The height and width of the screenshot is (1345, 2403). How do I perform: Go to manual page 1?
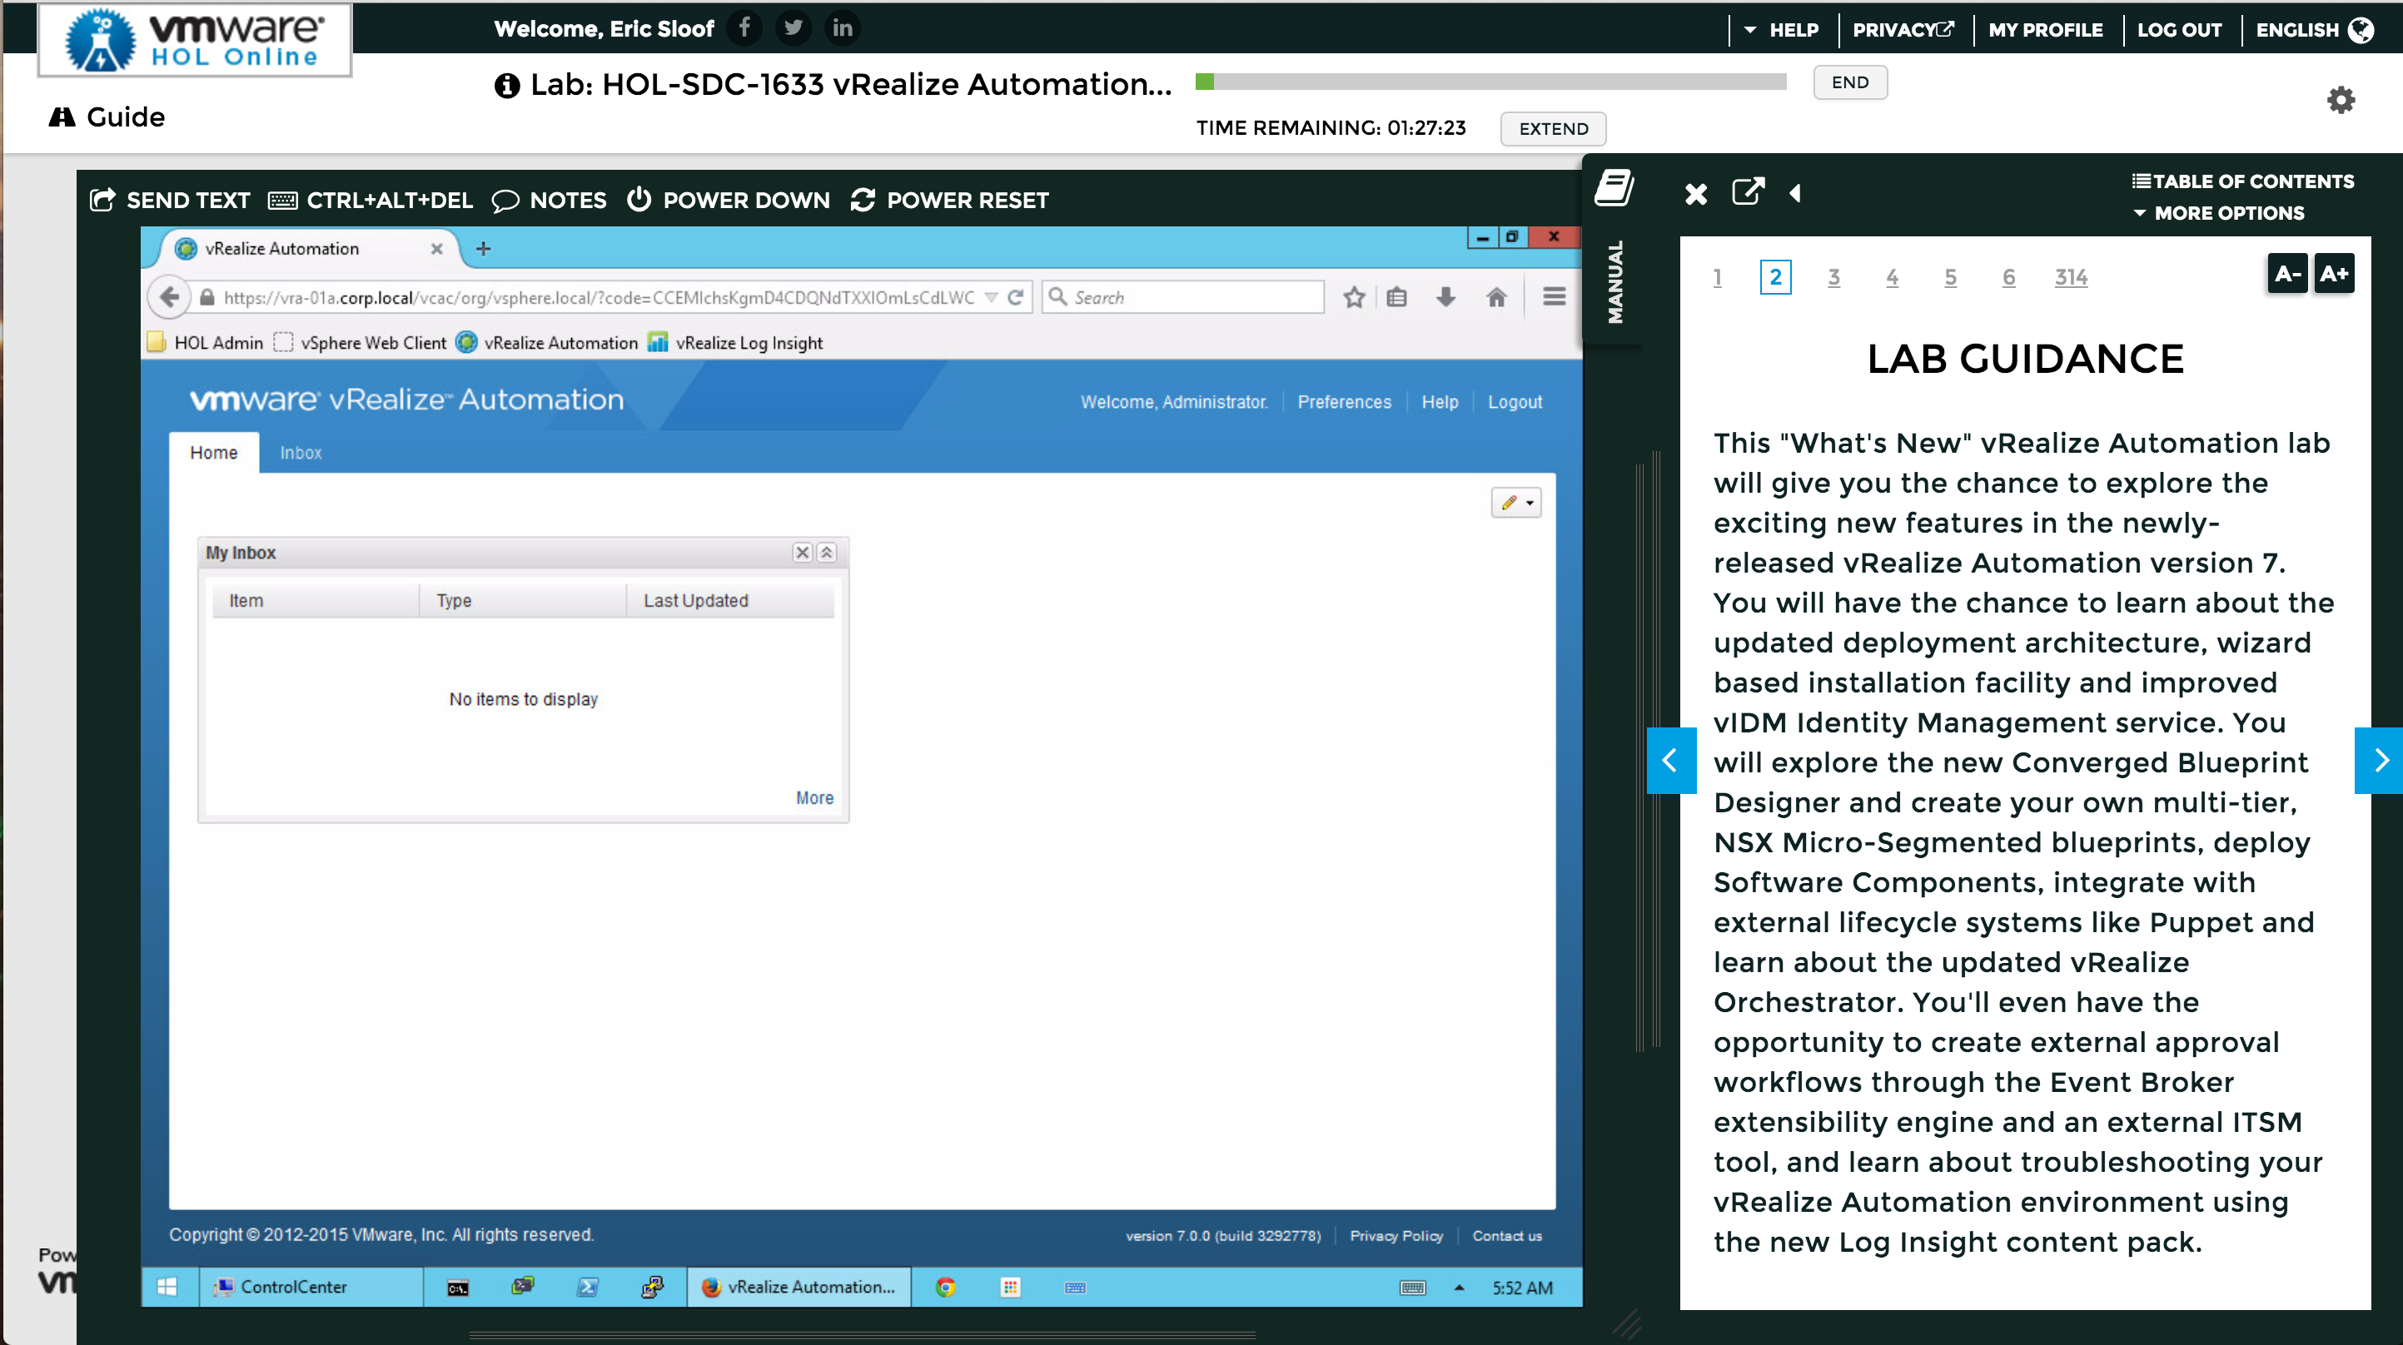click(1718, 277)
